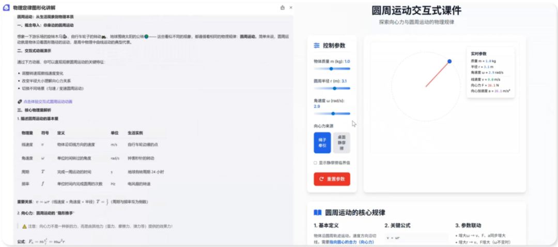The width and height of the screenshot is (558, 247).
Task: Click the 周期 table row
Action: tap(92, 172)
